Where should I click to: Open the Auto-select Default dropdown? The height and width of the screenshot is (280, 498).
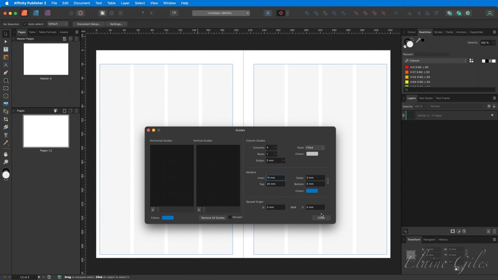tap(58, 24)
